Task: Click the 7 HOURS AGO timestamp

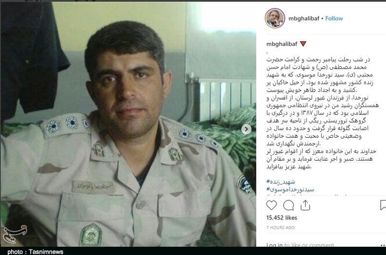Action: (x=280, y=228)
